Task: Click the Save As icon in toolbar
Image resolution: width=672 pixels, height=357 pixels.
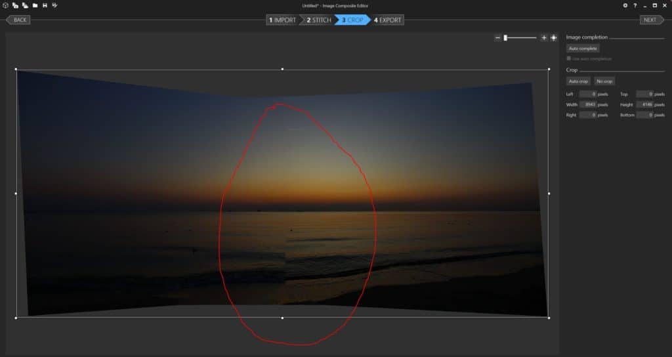Action: 54,5
